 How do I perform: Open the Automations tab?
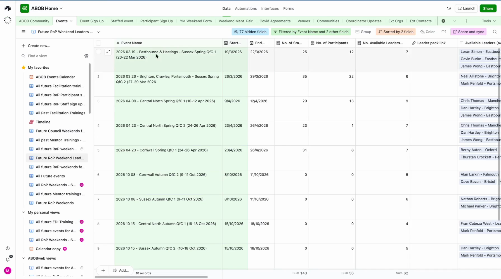pos(245,8)
